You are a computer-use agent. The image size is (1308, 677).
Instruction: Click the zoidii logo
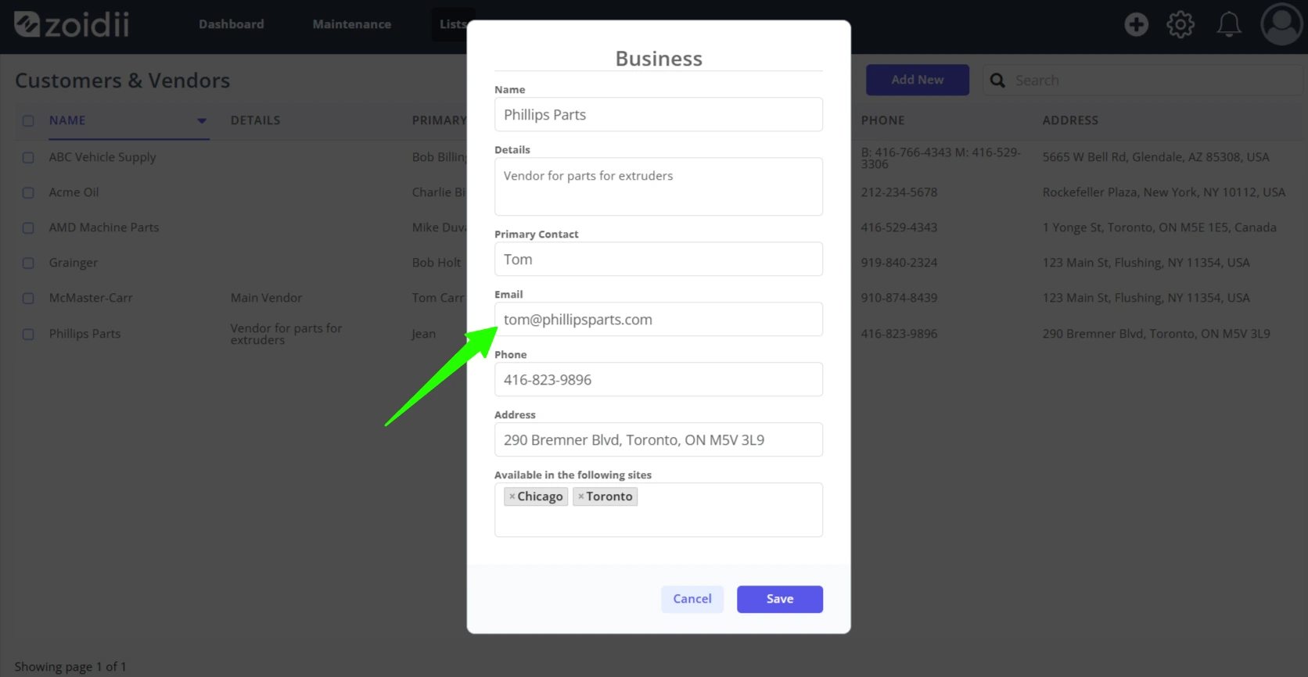click(72, 24)
